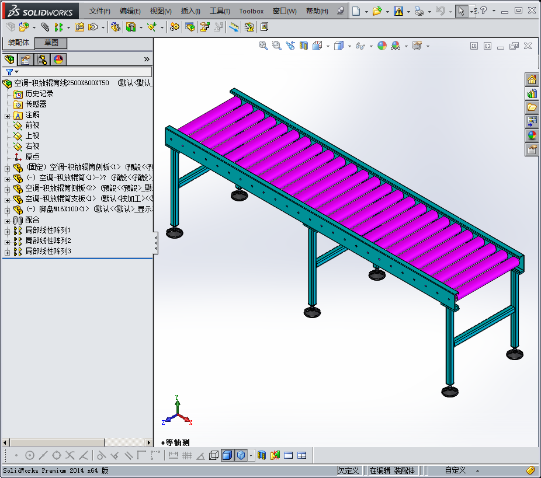Toggle Shaded With Edges display mode
Viewport: 541px width, 478px height.
228,455
